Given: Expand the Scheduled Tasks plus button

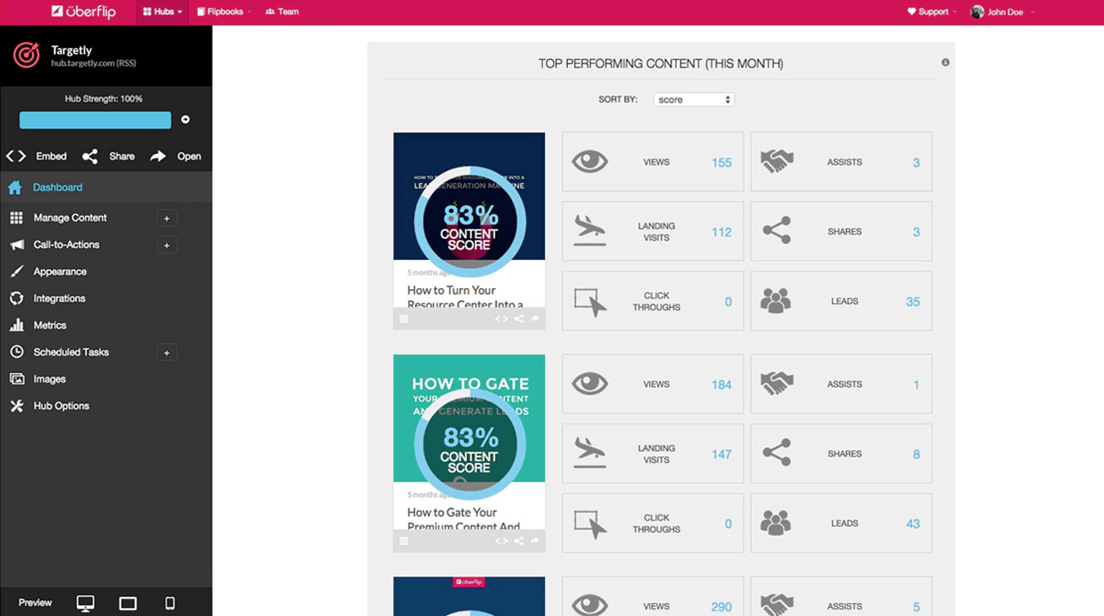Looking at the screenshot, I should (167, 353).
